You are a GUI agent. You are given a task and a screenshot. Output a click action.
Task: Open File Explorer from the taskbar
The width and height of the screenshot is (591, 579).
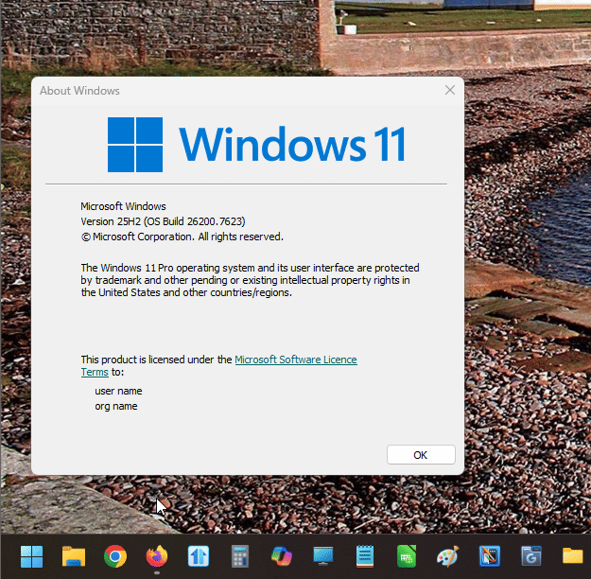(x=74, y=556)
